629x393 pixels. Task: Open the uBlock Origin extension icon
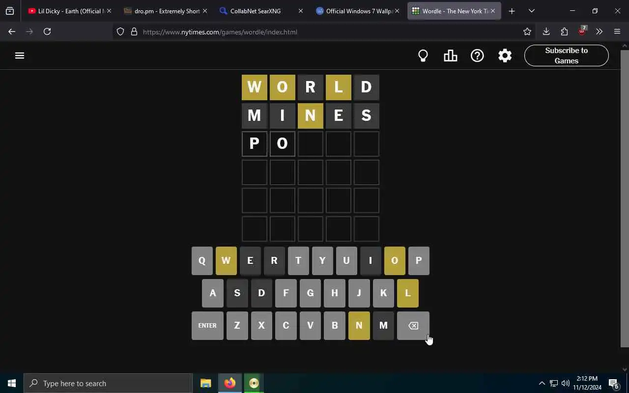pyautogui.click(x=582, y=31)
